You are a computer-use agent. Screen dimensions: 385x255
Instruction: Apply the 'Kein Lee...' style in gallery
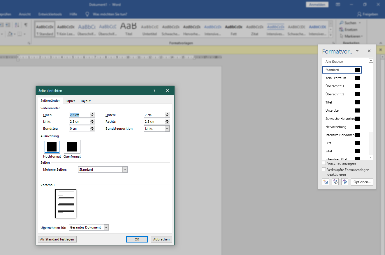coord(66,29)
